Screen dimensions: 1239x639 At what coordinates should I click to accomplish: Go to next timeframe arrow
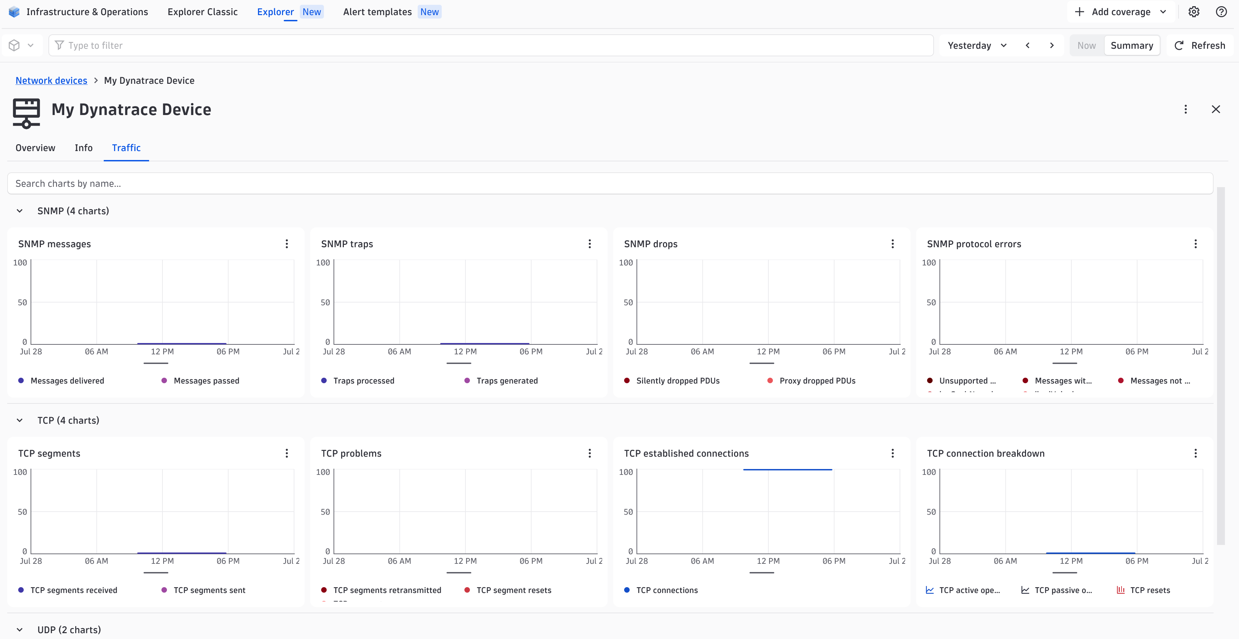pyautogui.click(x=1052, y=46)
